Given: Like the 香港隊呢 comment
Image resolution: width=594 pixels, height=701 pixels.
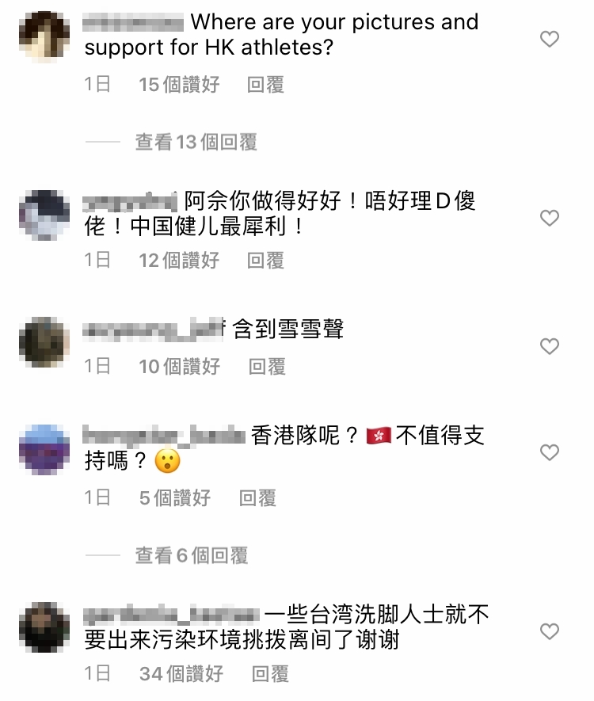Looking at the screenshot, I should point(550,452).
